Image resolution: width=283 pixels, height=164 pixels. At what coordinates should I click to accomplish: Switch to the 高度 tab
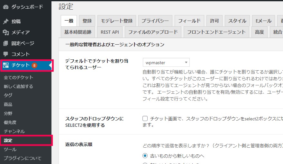pos(259,32)
